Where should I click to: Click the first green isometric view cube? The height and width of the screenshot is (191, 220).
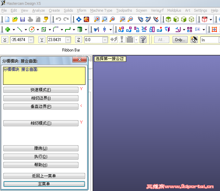click(x=168, y=19)
